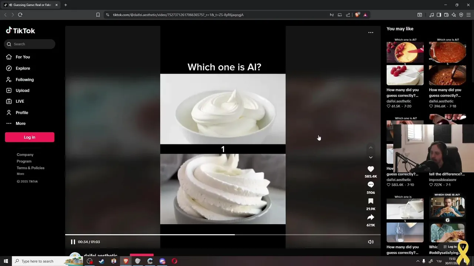Pause the video playback
Image resolution: width=474 pixels, height=266 pixels.
[73, 242]
